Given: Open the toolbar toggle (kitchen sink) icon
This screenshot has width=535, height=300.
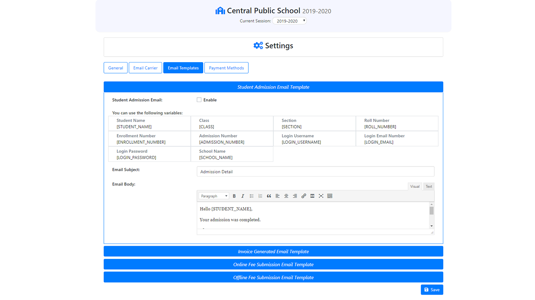Looking at the screenshot, I should pyautogui.click(x=330, y=196).
